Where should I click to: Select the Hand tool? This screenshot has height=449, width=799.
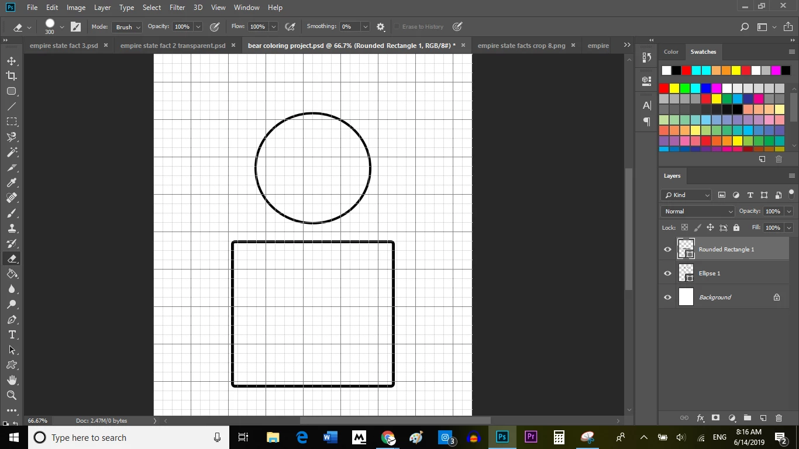coord(12,380)
